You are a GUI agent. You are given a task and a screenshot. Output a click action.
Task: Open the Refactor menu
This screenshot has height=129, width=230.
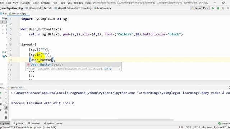coord(46,3)
